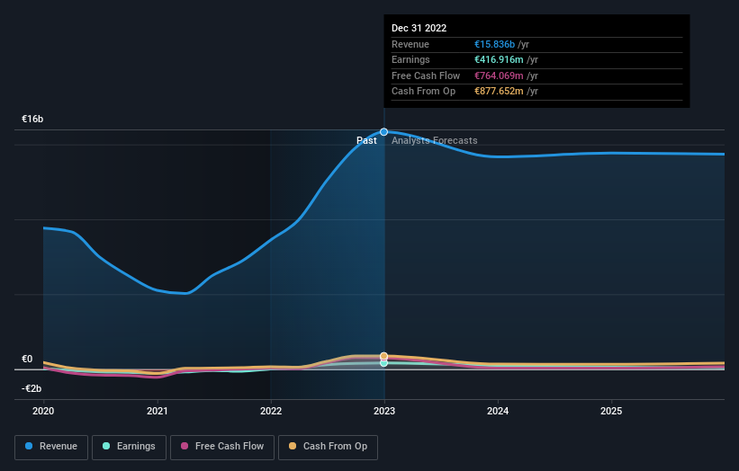Viewport: 739px width, 471px height.
Task: Click the 2022 x-axis label
Action: pos(271,411)
